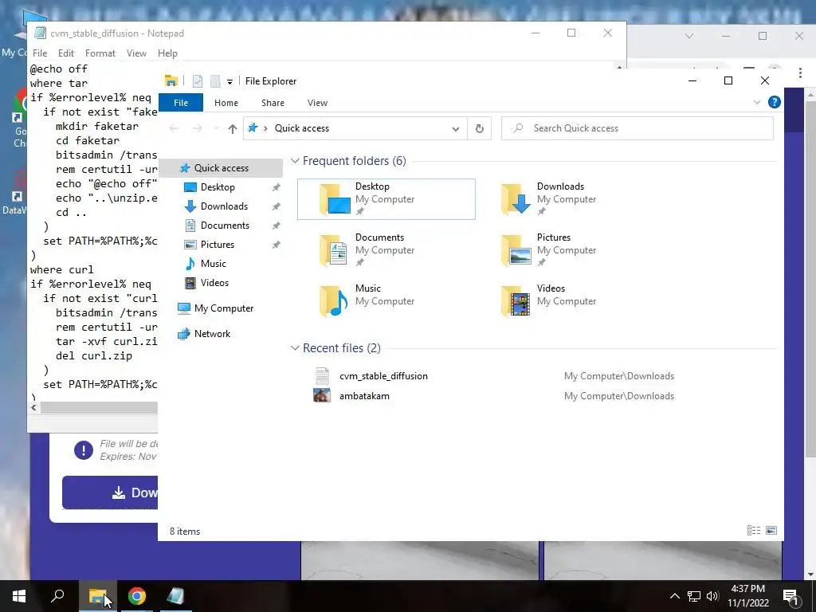The height and width of the screenshot is (612, 816).
Task: Click Properties icon in File Explorer title bar
Action: coord(198,81)
